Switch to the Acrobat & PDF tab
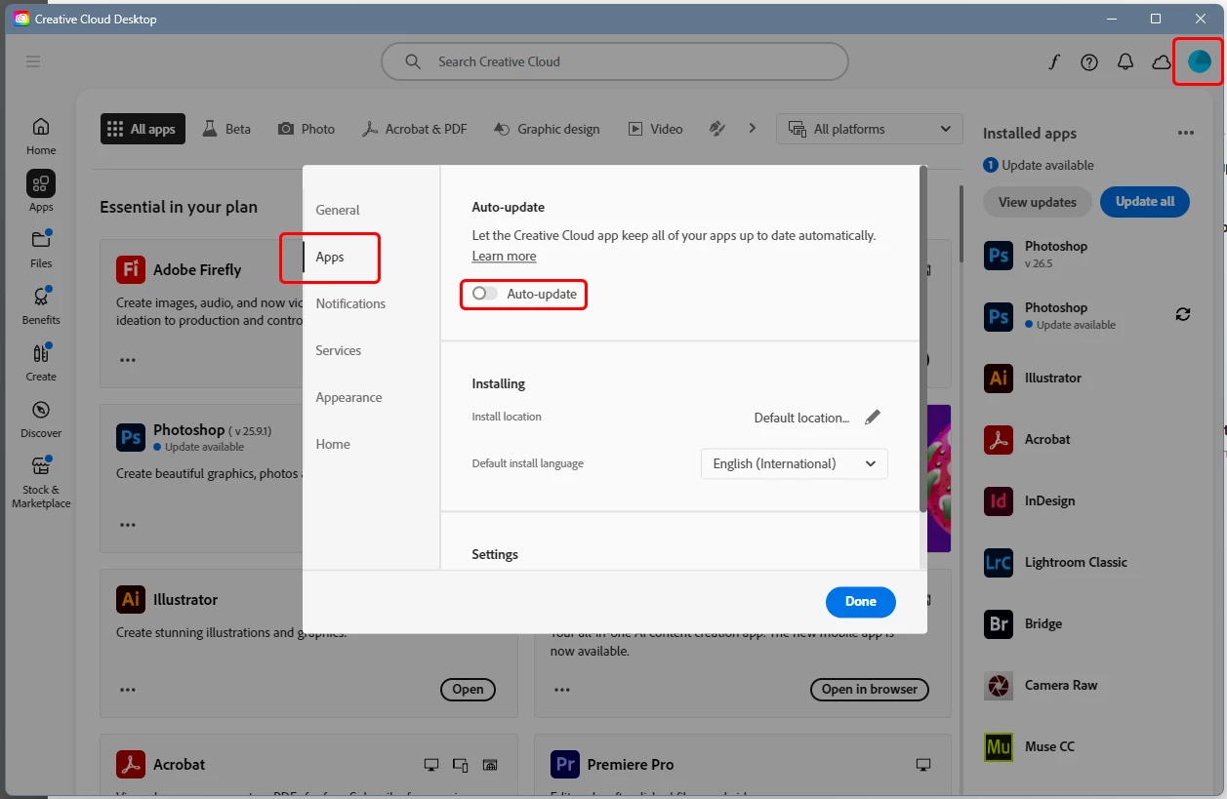 click(414, 129)
